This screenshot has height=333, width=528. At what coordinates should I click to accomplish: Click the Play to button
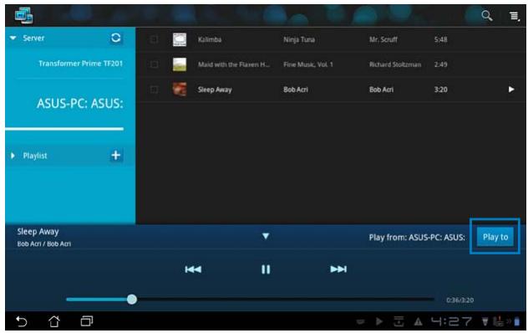click(495, 237)
